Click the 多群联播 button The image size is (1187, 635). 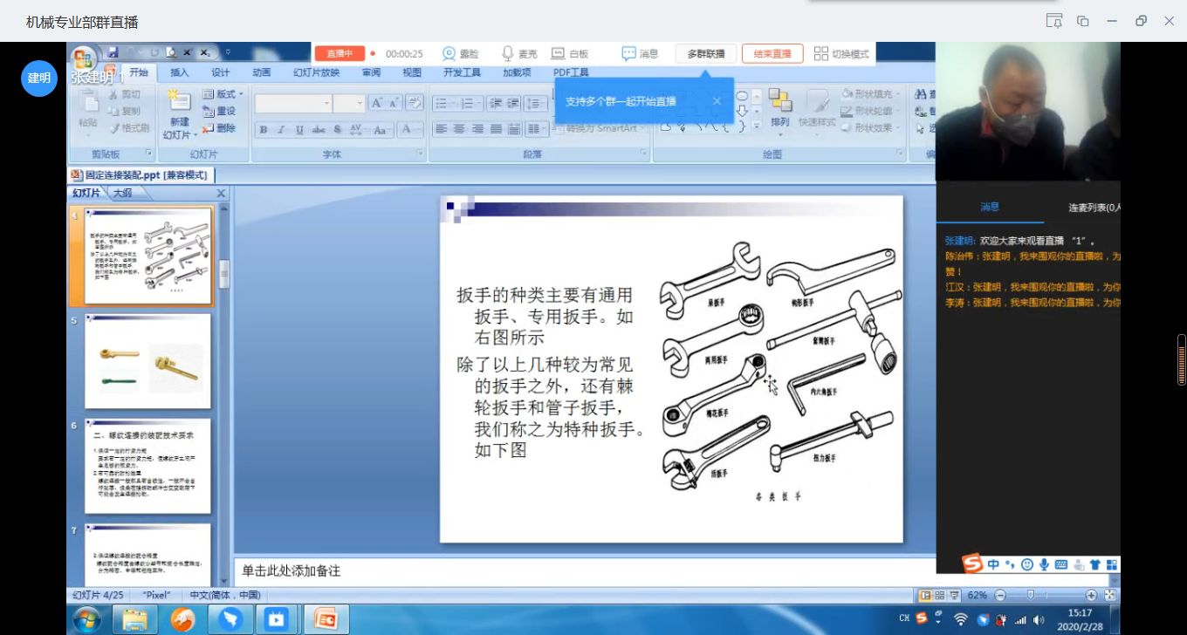(705, 54)
